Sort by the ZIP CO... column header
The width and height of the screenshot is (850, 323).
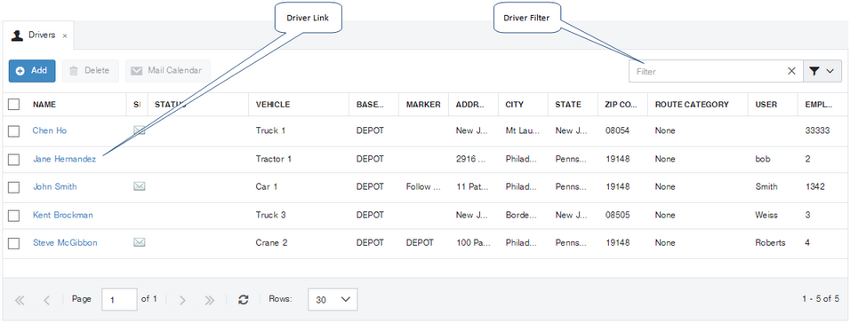[621, 105]
